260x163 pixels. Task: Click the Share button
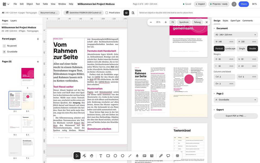pyautogui.click(x=244, y=4)
